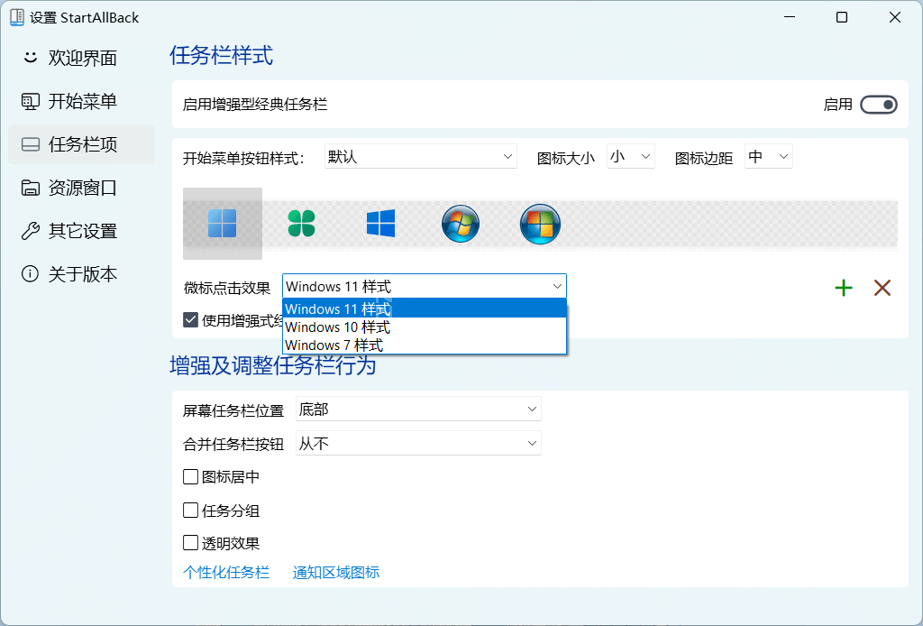The width and height of the screenshot is (923, 626).
Task: Enable the 图标居中 checkbox
Action: click(x=190, y=476)
